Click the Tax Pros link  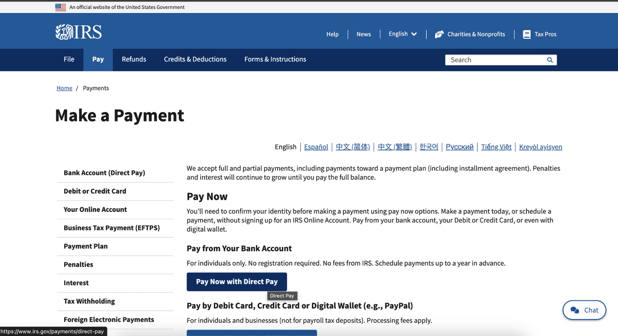[545, 34]
